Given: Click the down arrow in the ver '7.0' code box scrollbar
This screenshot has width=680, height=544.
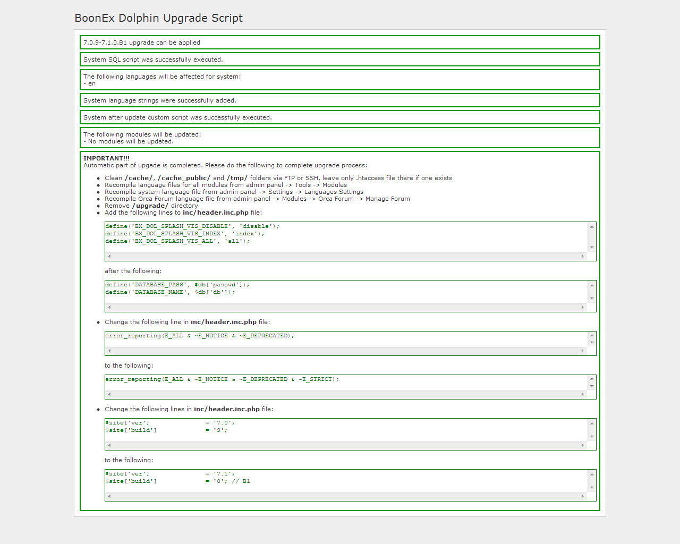Looking at the screenshot, I should tap(592, 437).
